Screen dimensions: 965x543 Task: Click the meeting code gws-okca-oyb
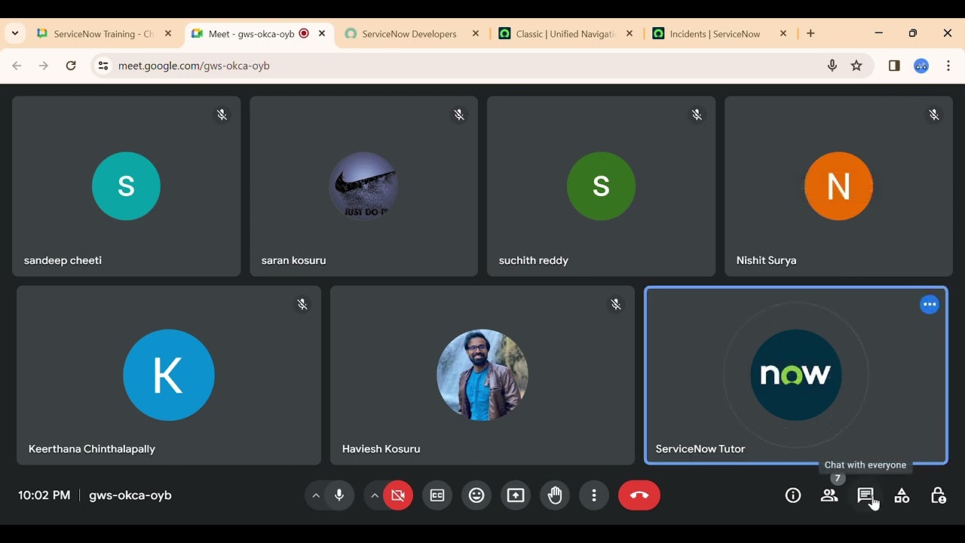130,495
